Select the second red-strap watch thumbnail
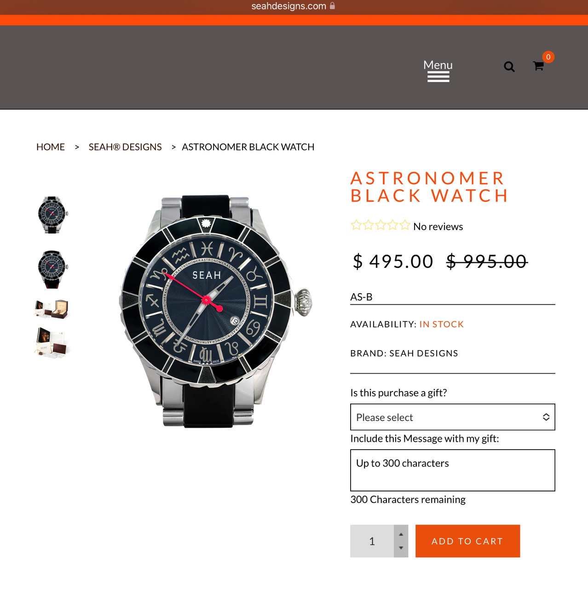This screenshot has width=588, height=589. [x=52, y=269]
